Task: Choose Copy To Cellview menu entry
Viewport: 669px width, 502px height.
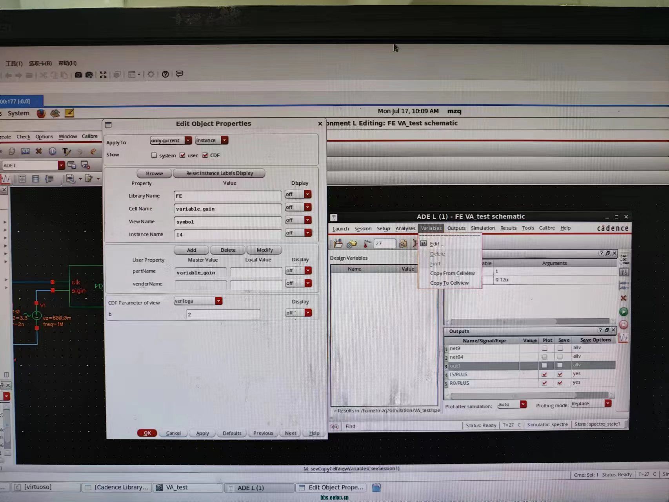Action: (x=449, y=283)
